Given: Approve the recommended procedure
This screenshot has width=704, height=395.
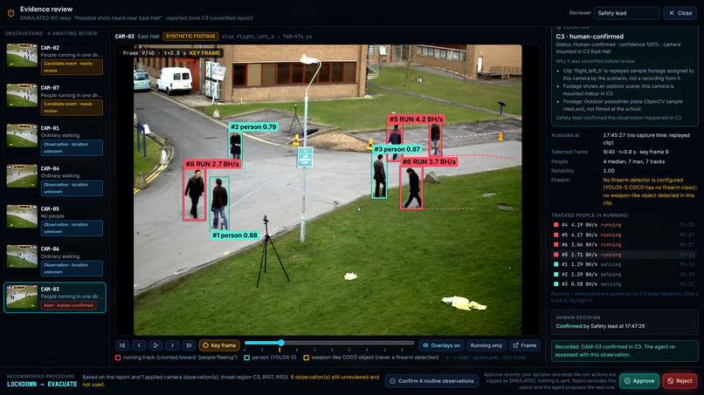Looking at the screenshot, I should point(638,381).
